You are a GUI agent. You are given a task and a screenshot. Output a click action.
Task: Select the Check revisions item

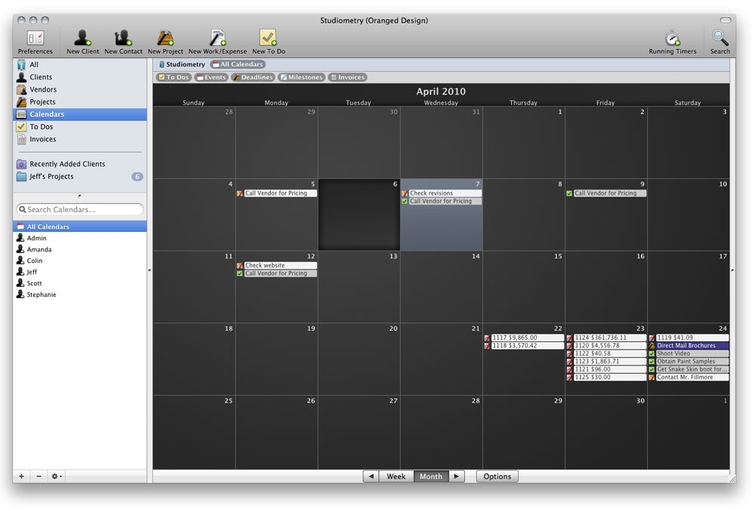pyautogui.click(x=445, y=193)
